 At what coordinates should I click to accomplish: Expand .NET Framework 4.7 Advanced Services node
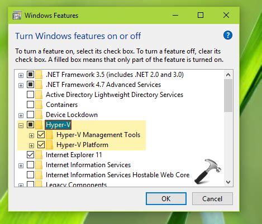pyautogui.click(x=21, y=85)
